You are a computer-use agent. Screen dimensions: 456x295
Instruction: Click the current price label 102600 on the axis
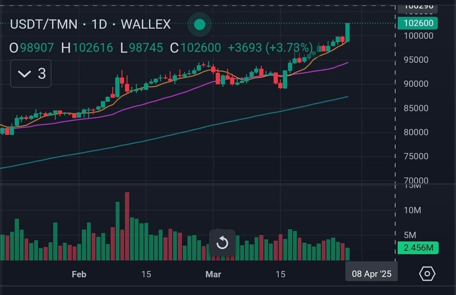coord(418,23)
